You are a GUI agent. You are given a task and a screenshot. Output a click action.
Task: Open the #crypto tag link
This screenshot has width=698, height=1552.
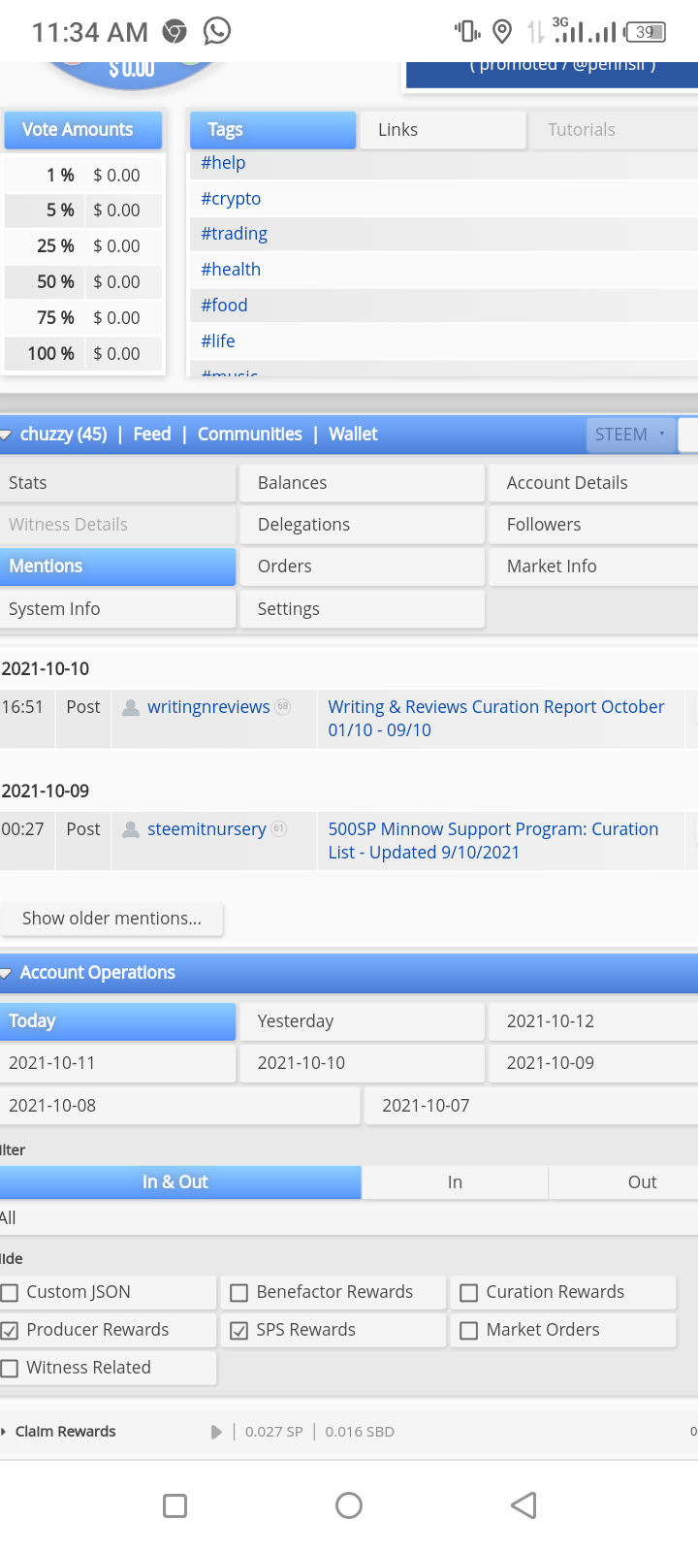coord(231,199)
